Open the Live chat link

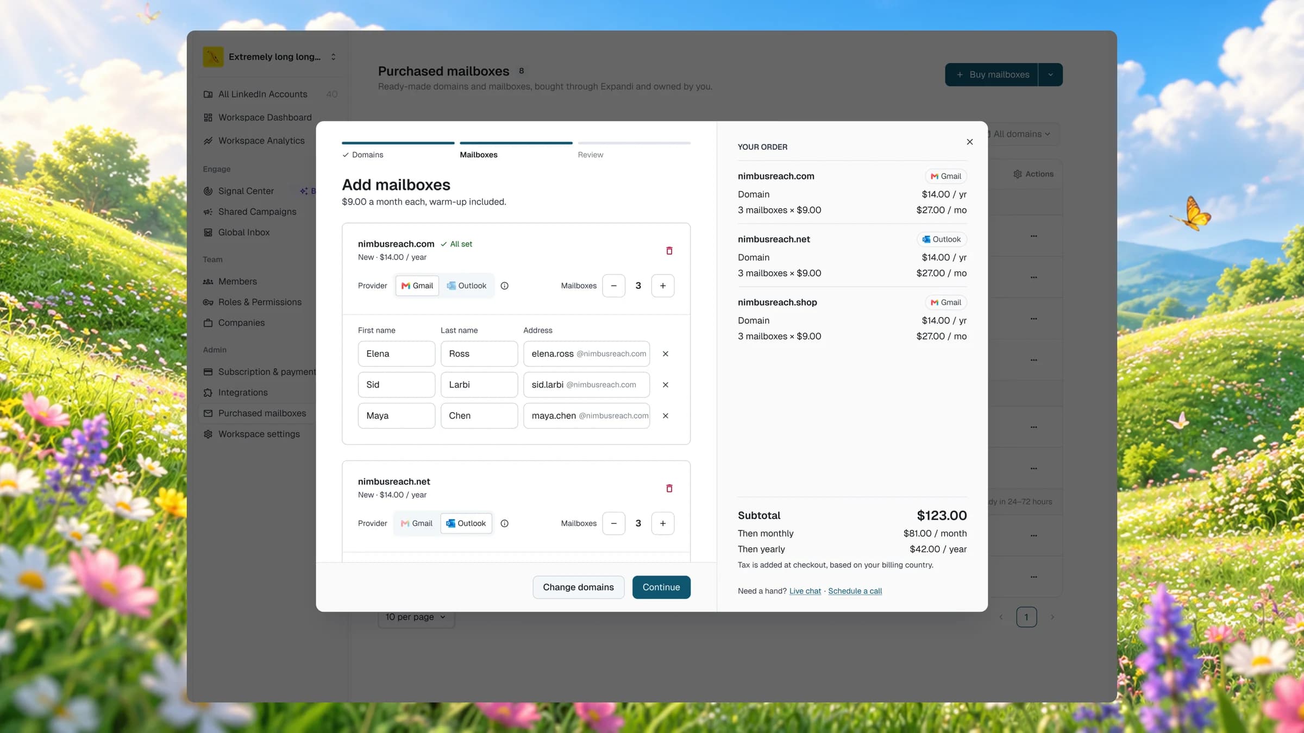[805, 591]
